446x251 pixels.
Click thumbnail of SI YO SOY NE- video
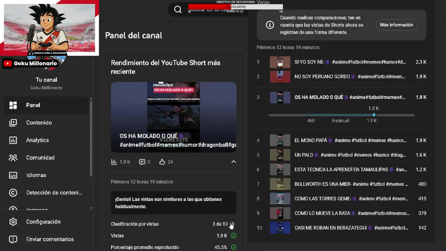(280, 62)
